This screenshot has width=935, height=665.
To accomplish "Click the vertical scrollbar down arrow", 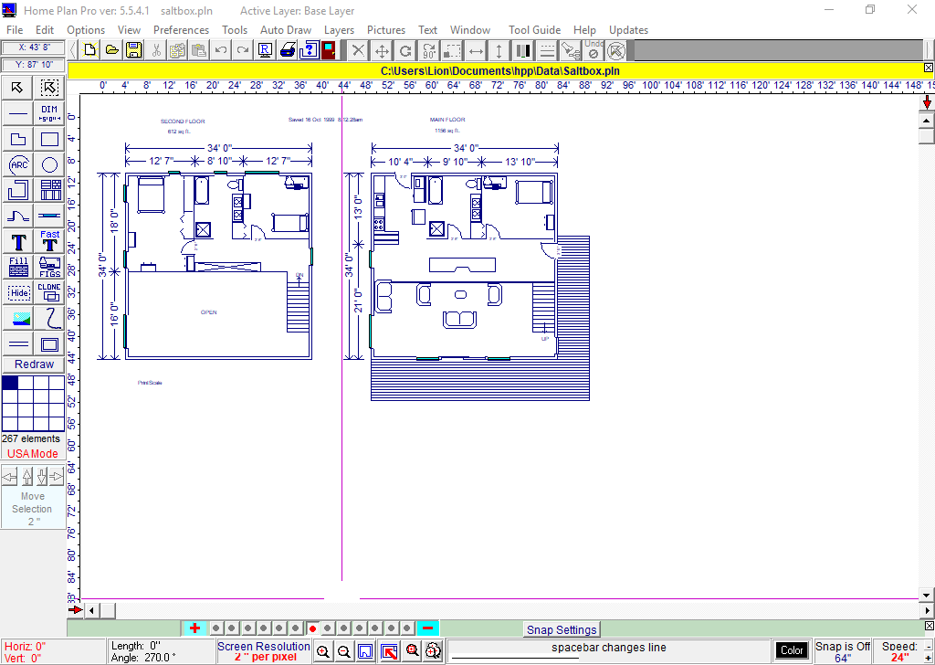I will [x=926, y=596].
